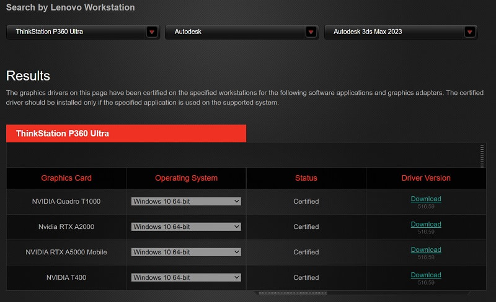Image resolution: width=496 pixels, height=302 pixels.
Task: Download driver for NVIDIA Quadro T1000
Action: coord(426,199)
